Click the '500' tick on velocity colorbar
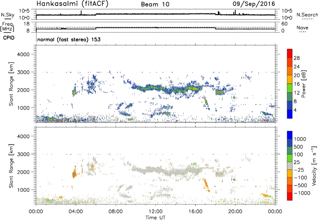The width and height of the screenshot is (318, 220). point(299,147)
